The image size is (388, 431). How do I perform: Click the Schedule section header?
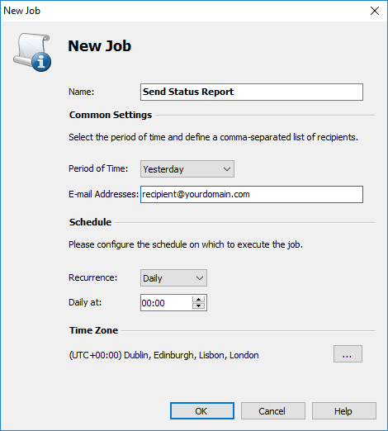point(90,222)
